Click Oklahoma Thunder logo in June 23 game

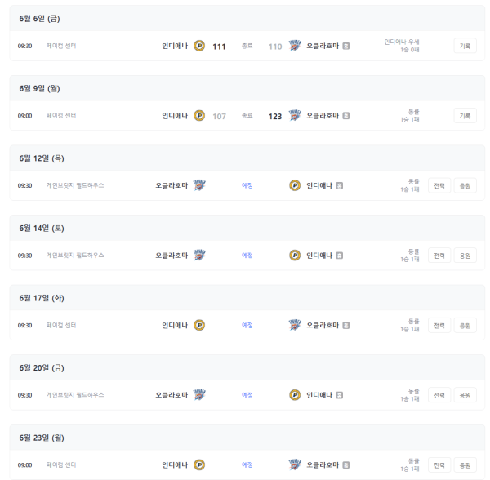295,464
